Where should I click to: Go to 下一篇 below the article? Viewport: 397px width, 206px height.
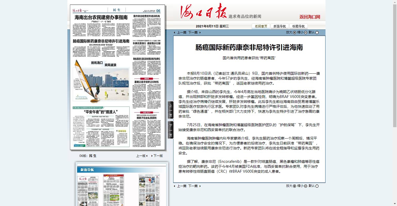pos(193,186)
